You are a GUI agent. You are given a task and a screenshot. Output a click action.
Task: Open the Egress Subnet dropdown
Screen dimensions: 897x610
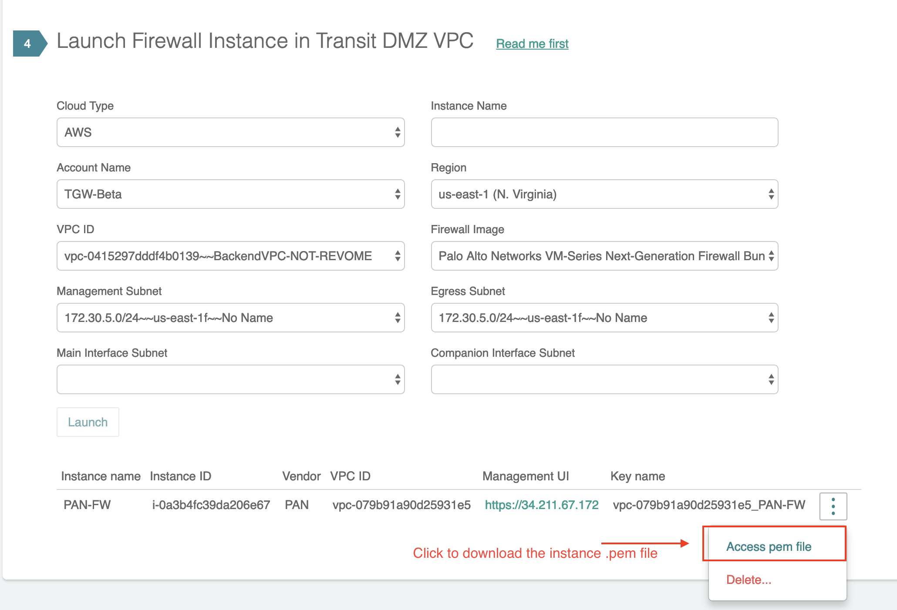604,318
